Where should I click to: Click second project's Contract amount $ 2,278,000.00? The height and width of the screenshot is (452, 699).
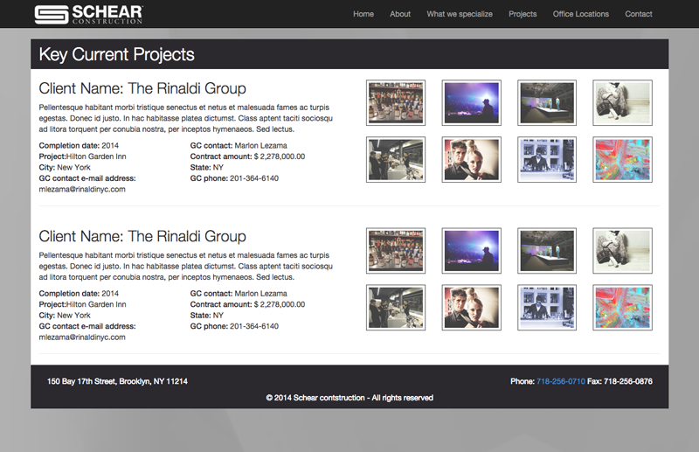click(247, 304)
